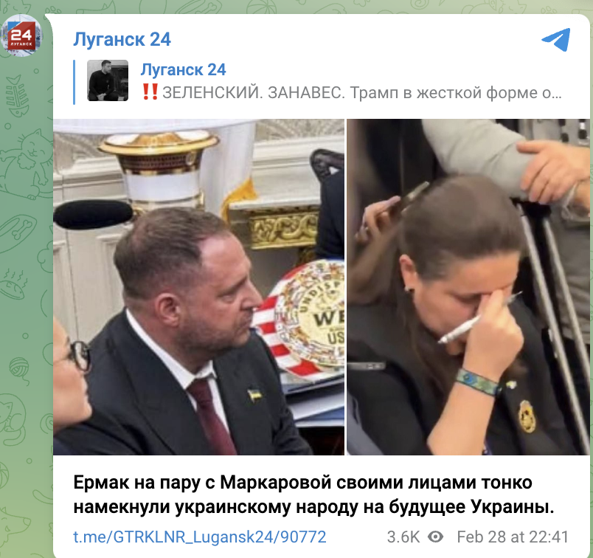Click the Луганск 24 name in quoted reply
This screenshot has height=558, width=593.
click(183, 69)
